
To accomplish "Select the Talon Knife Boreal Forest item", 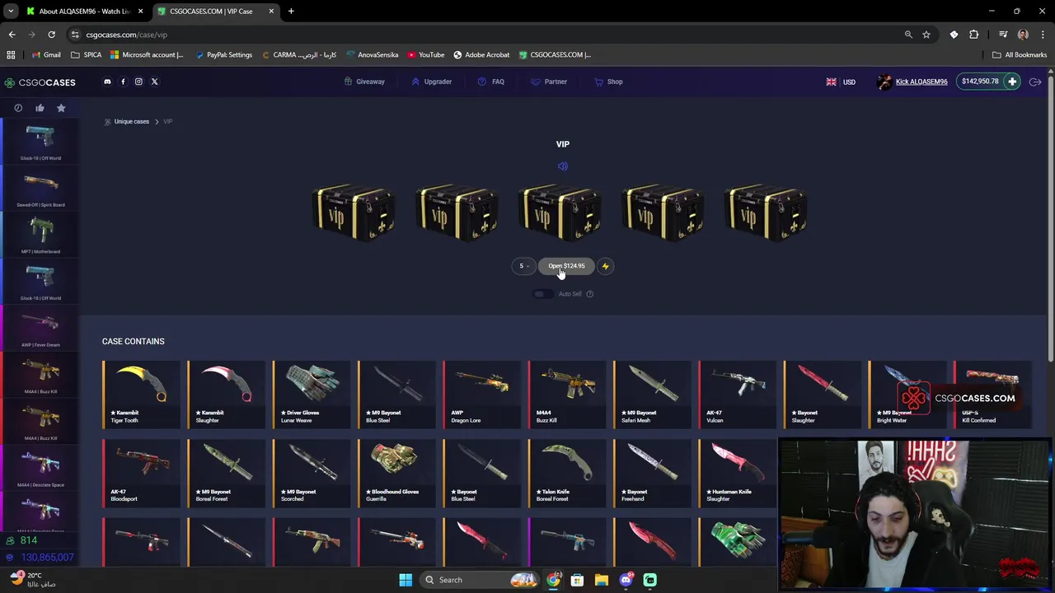I will [x=567, y=473].
